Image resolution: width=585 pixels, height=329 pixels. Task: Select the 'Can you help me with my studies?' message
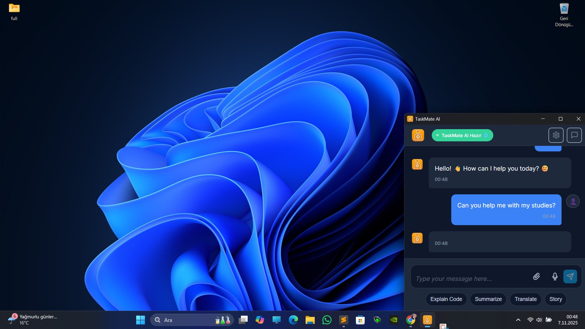coord(506,210)
